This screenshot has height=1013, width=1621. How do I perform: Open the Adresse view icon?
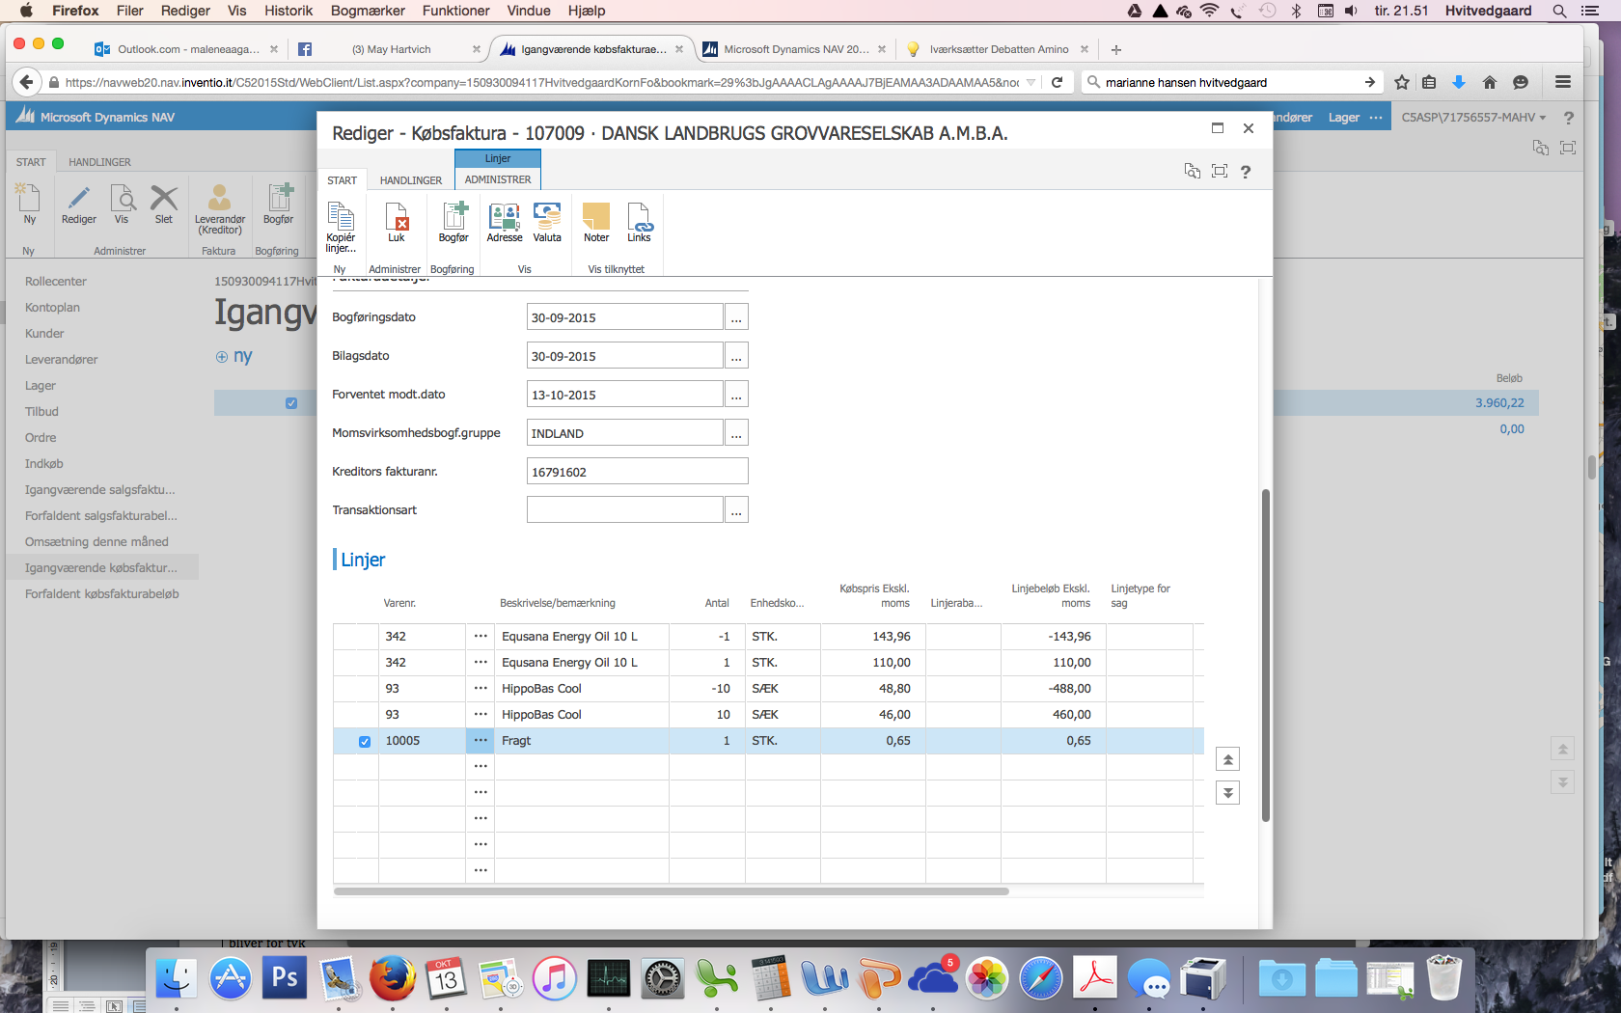coord(505,217)
